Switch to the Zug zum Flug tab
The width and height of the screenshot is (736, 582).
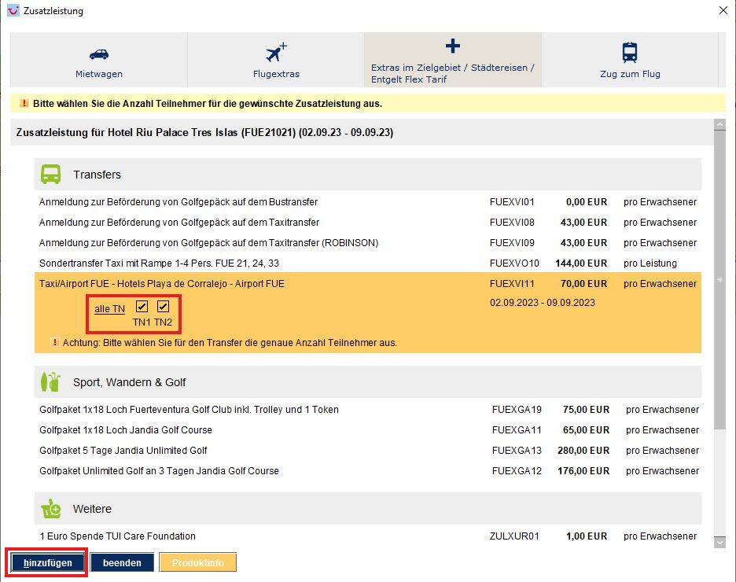(x=630, y=61)
